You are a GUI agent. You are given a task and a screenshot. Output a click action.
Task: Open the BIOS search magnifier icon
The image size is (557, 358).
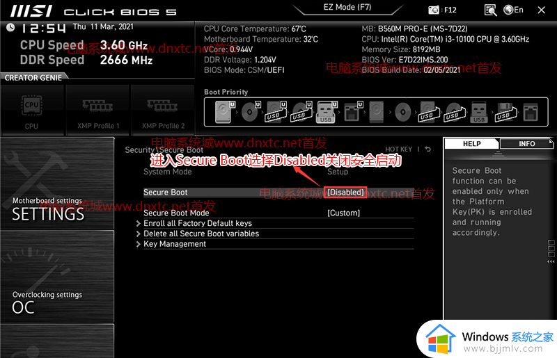click(x=491, y=10)
